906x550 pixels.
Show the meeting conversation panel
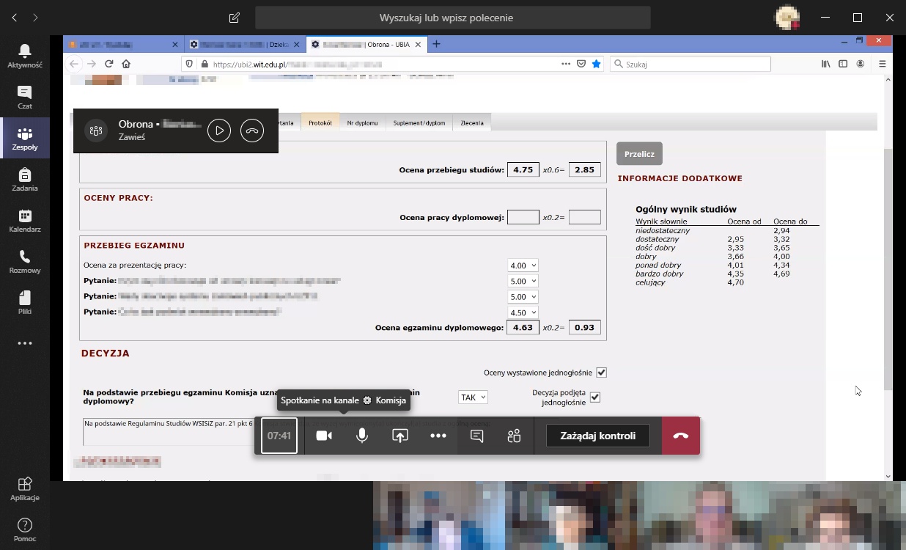click(x=476, y=436)
